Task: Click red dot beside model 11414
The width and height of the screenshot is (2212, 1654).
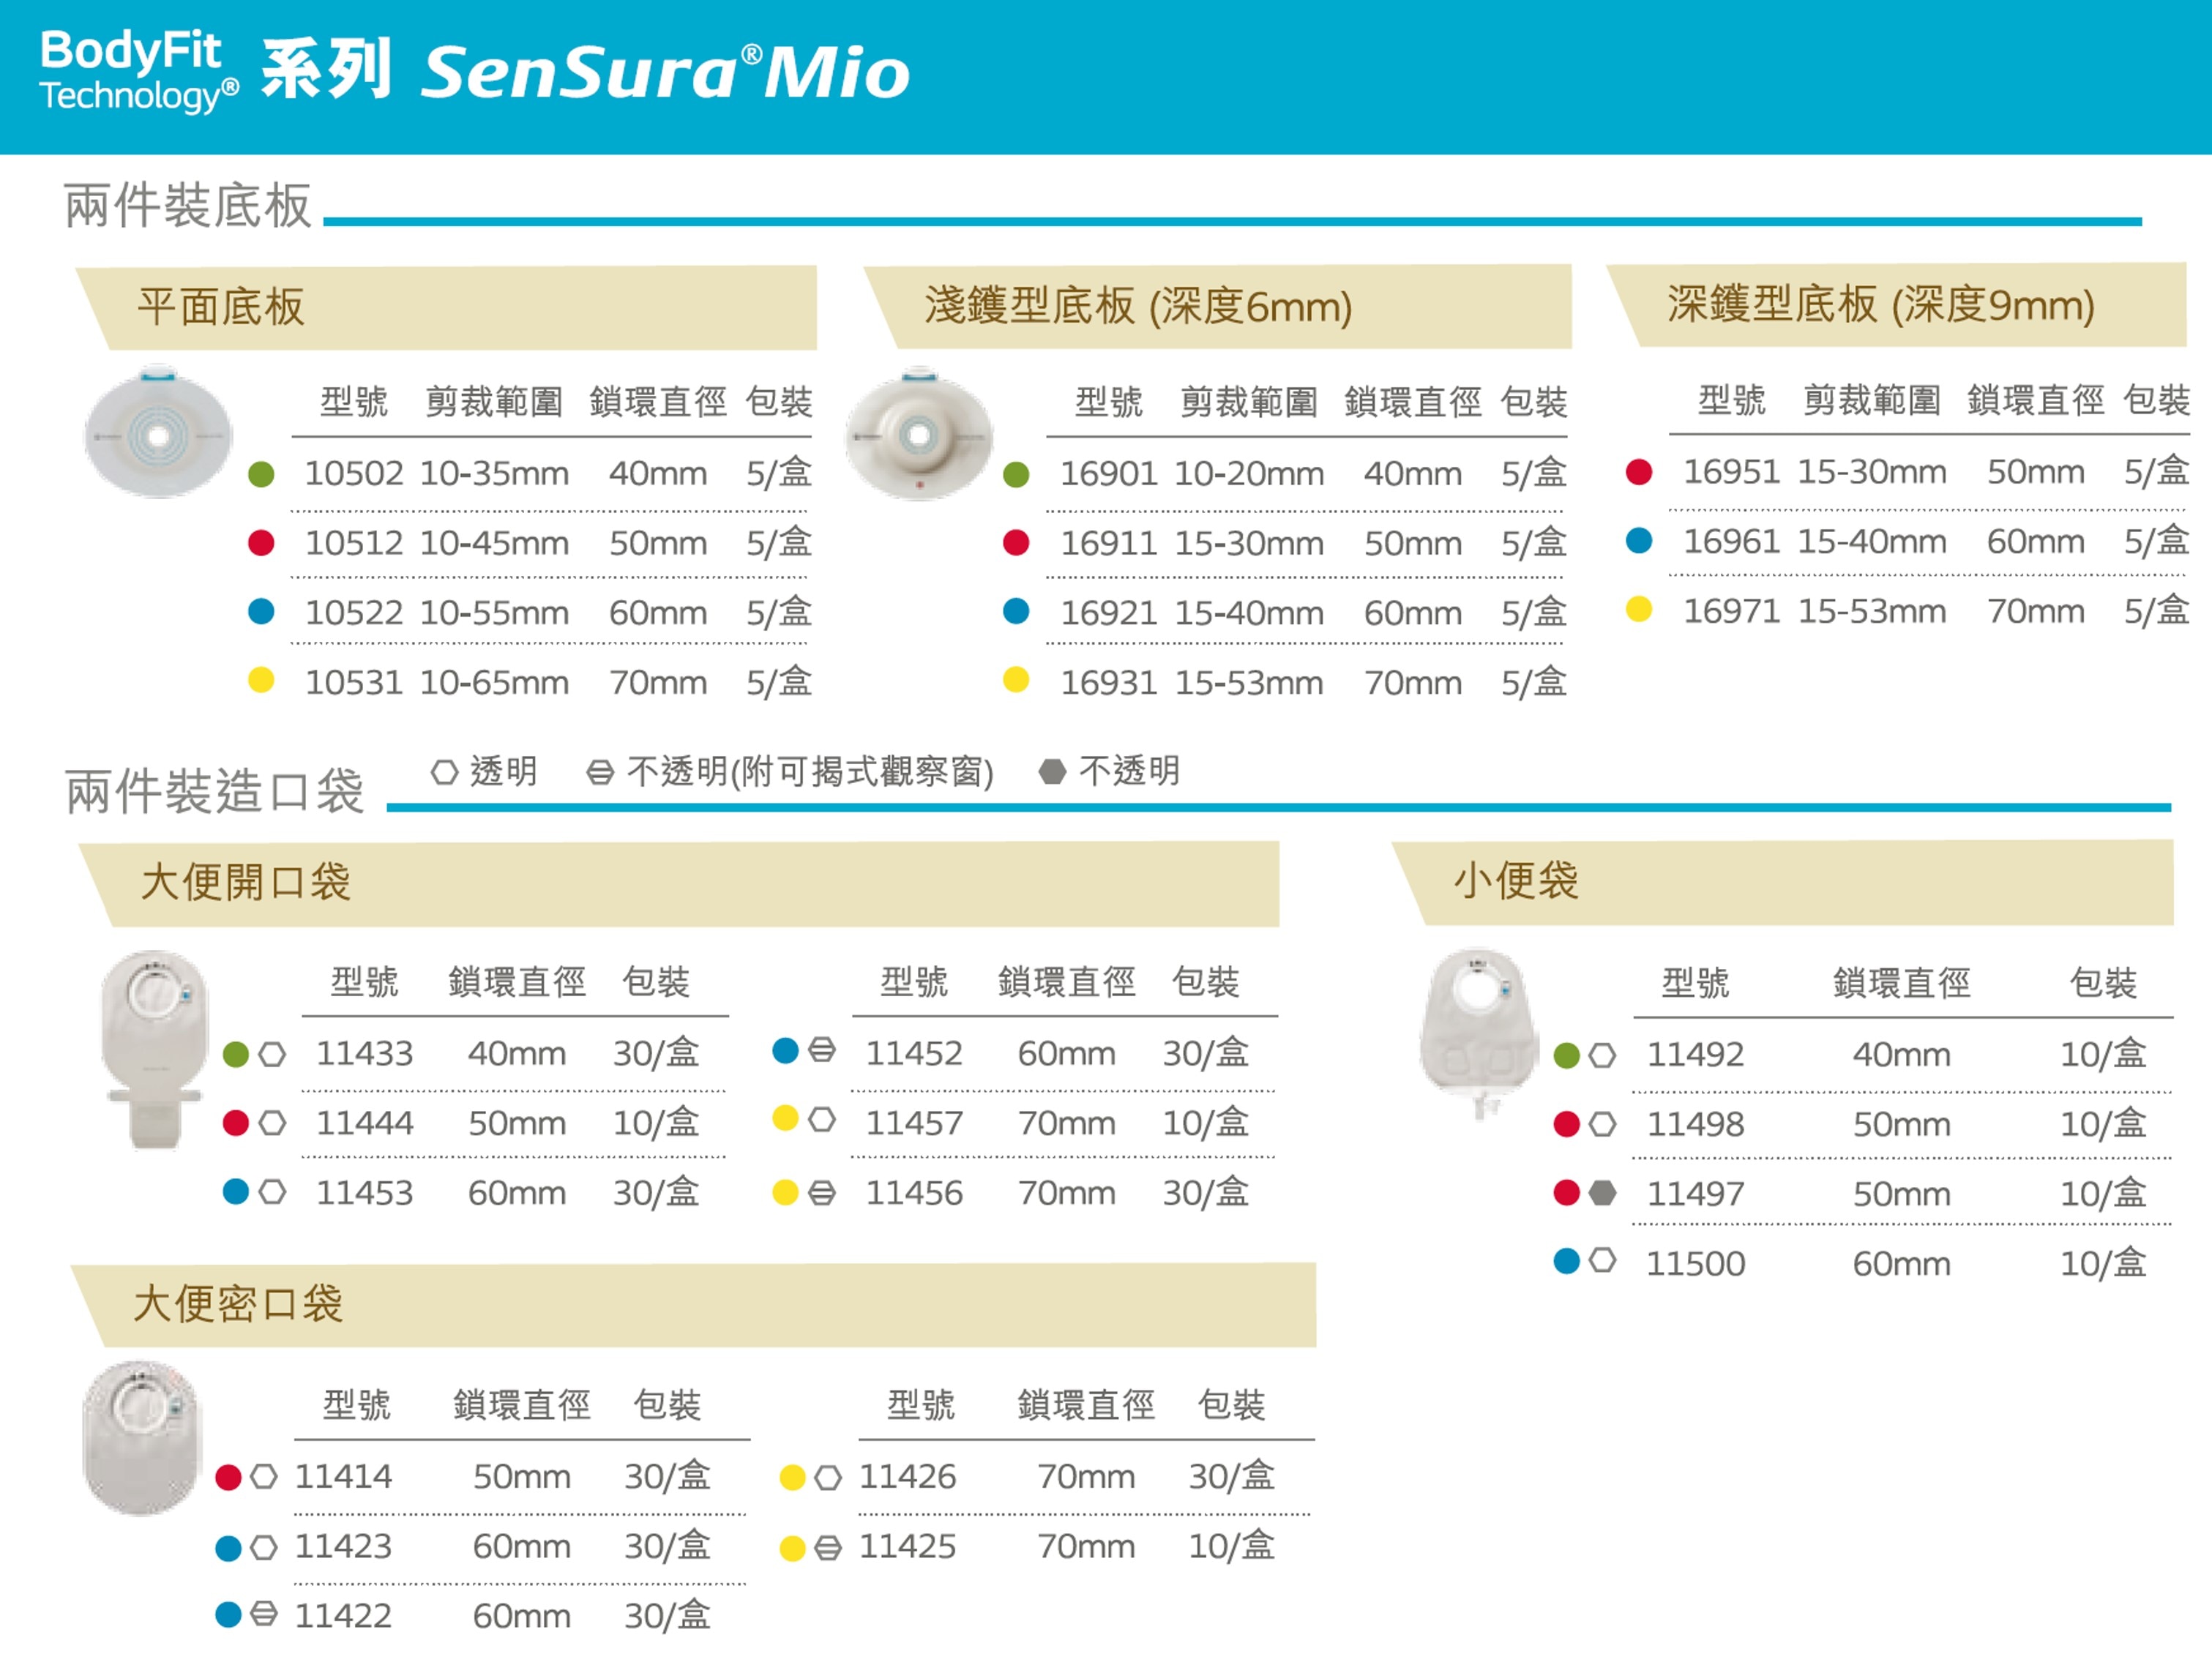Action: click(x=229, y=1477)
